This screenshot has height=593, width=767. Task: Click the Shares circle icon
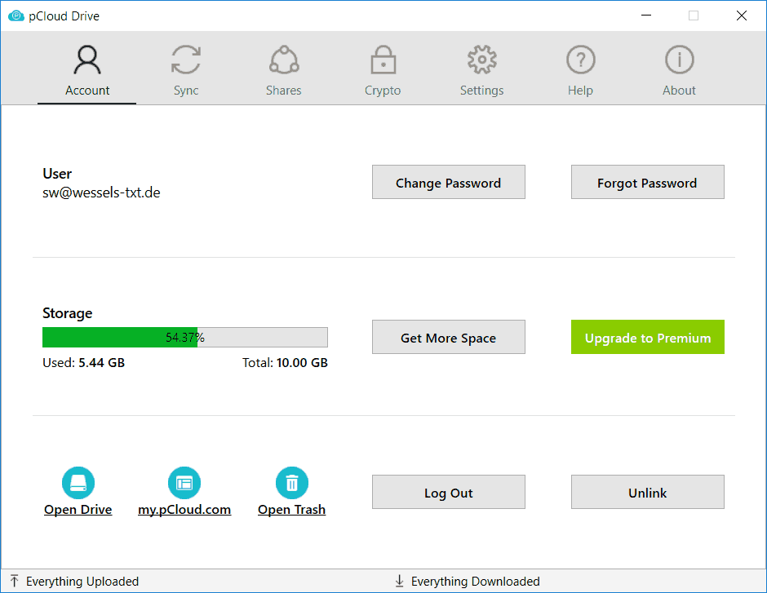pos(284,60)
